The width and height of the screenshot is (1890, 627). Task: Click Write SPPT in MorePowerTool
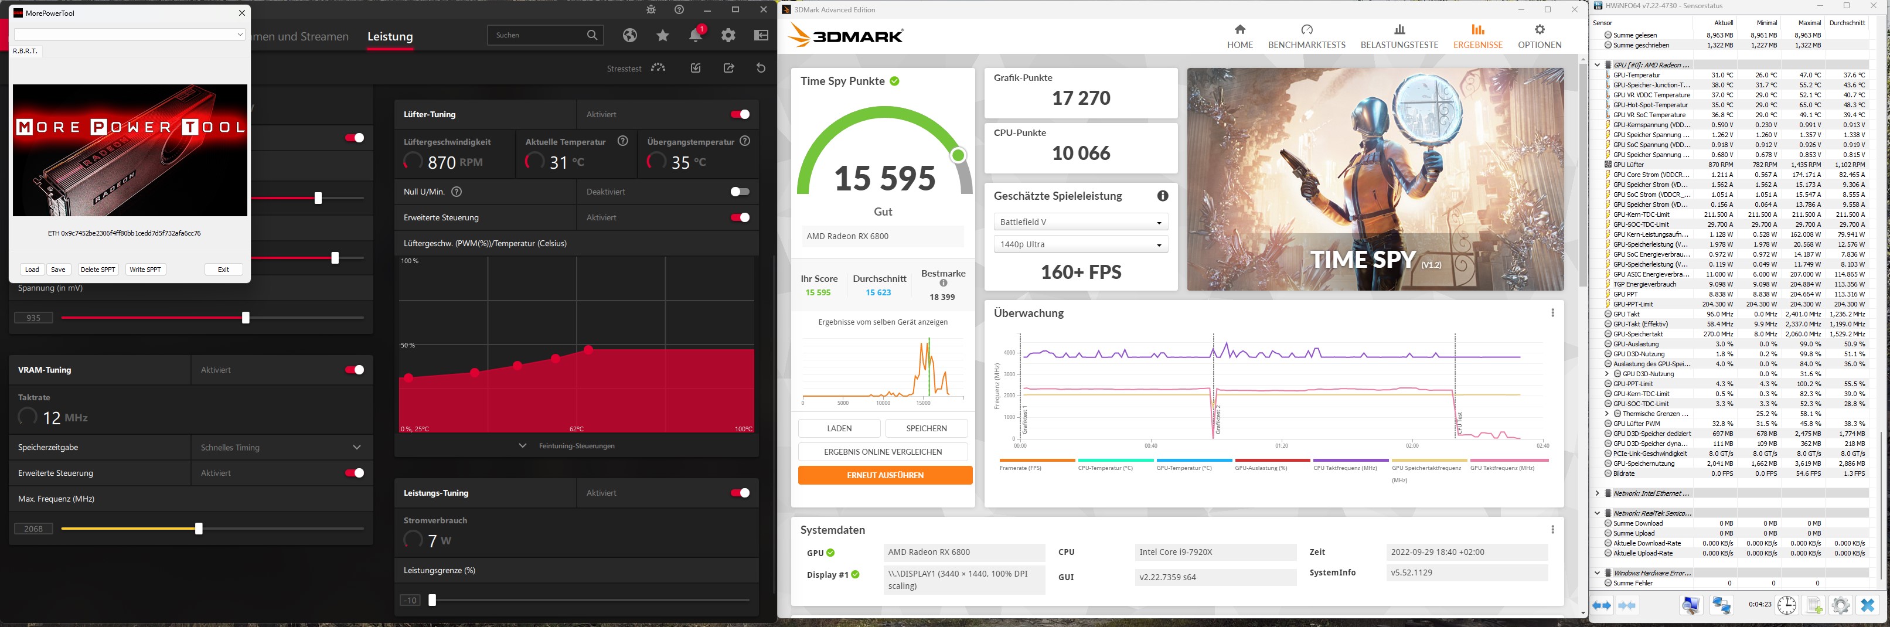pyautogui.click(x=145, y=269)
